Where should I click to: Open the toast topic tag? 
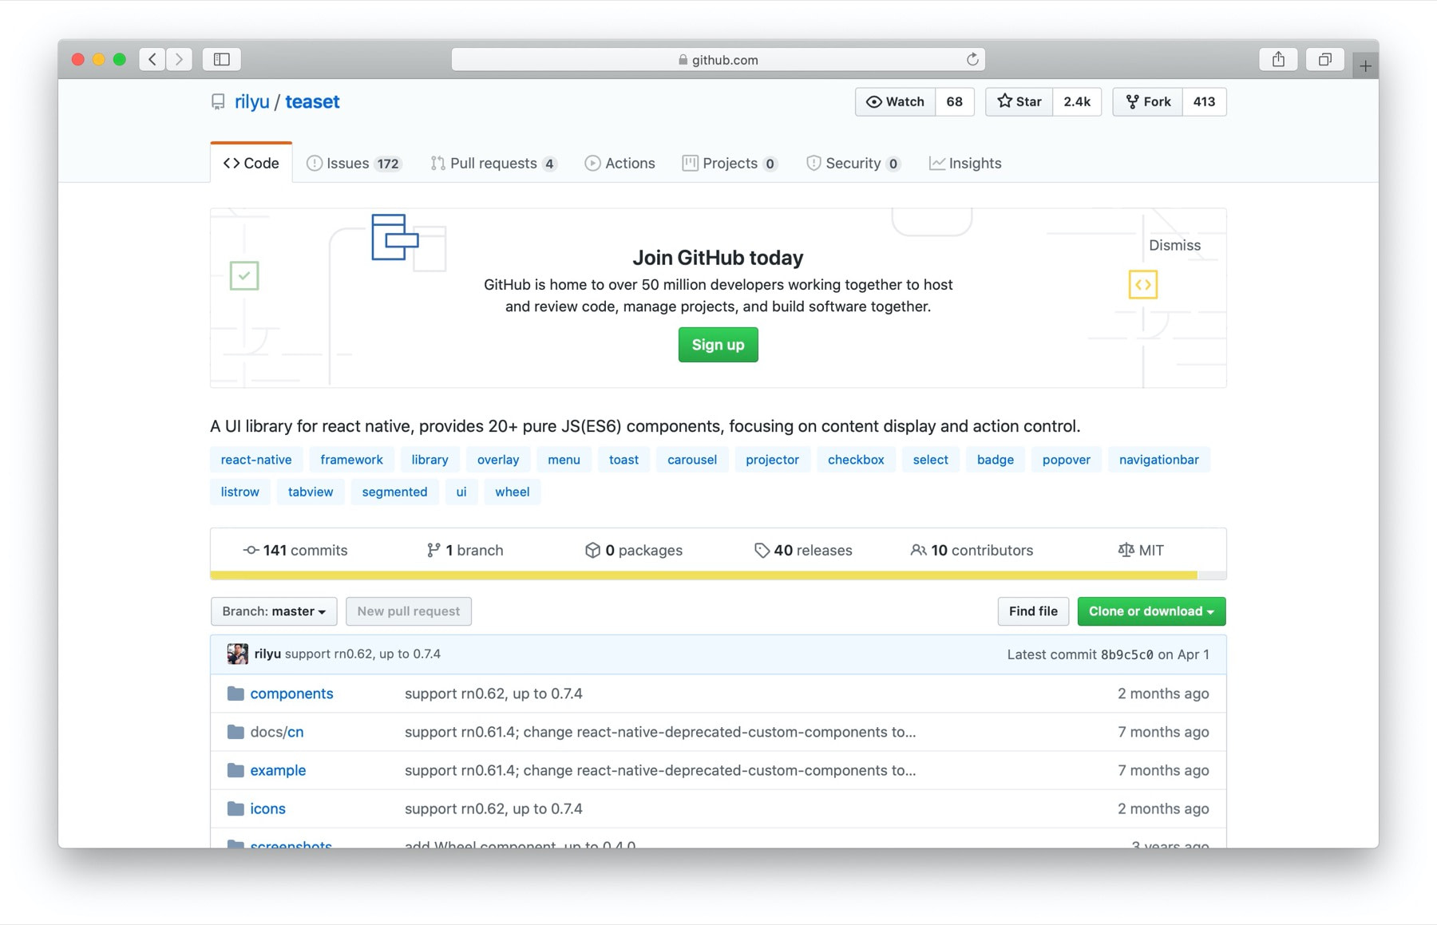click(x=623, y=460)
